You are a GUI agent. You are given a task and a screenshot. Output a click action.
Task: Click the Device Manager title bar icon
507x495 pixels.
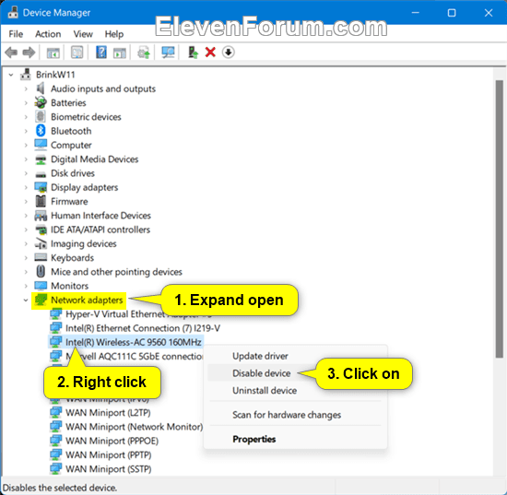[13, 12]
